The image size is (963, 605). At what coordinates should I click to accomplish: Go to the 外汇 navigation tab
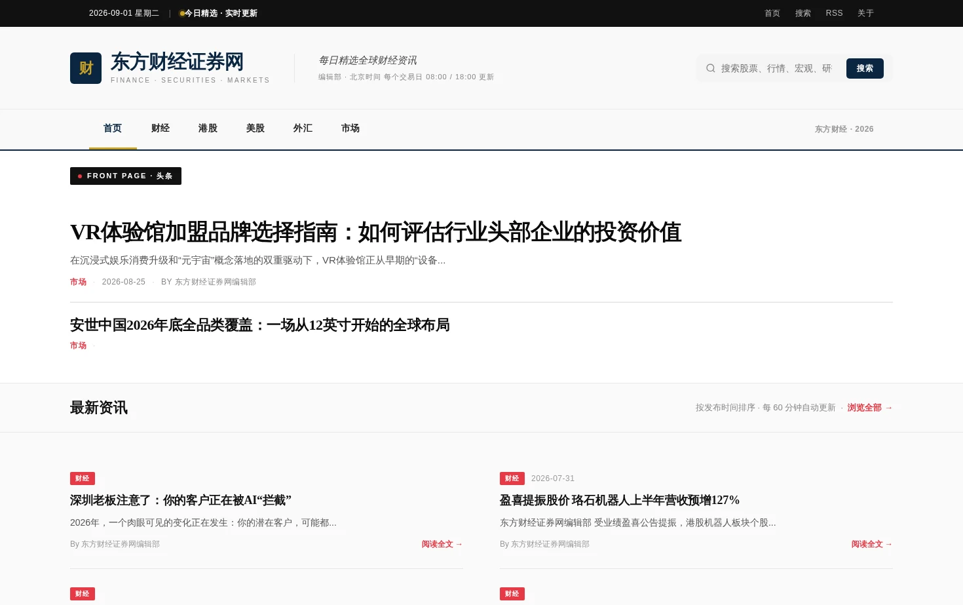coord(303,128)
